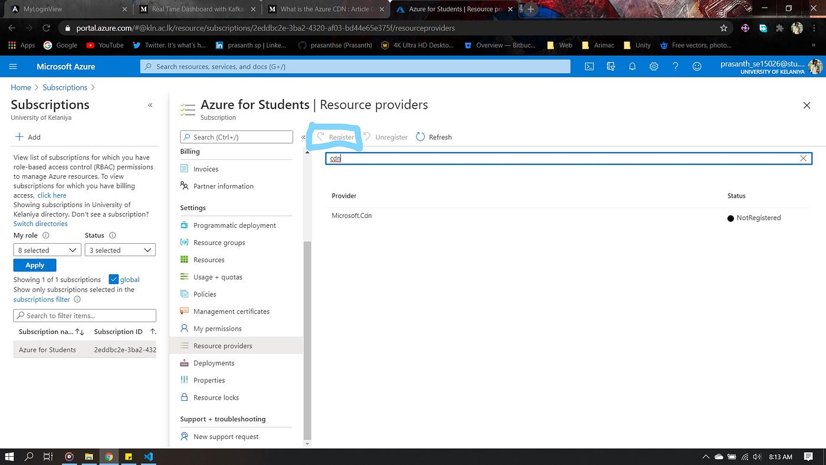
Task: Go to Home breadcrumb
Action: [x=21, y=87]
